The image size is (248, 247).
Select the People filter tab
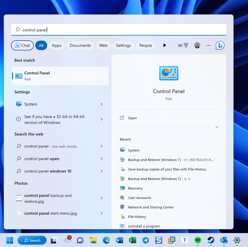click(x=146, y=45)
